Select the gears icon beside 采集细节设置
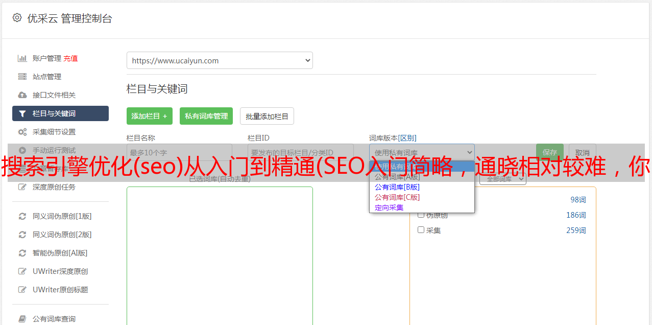The image size is (652, 325). click(x=22, y=131)
